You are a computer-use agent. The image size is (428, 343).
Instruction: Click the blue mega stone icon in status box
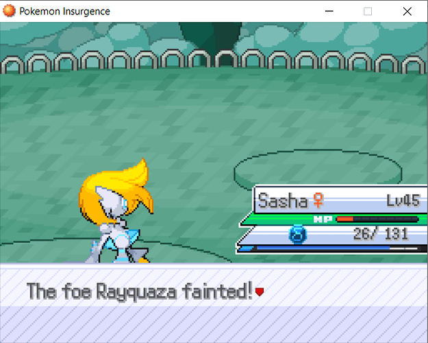coord(297,235)
